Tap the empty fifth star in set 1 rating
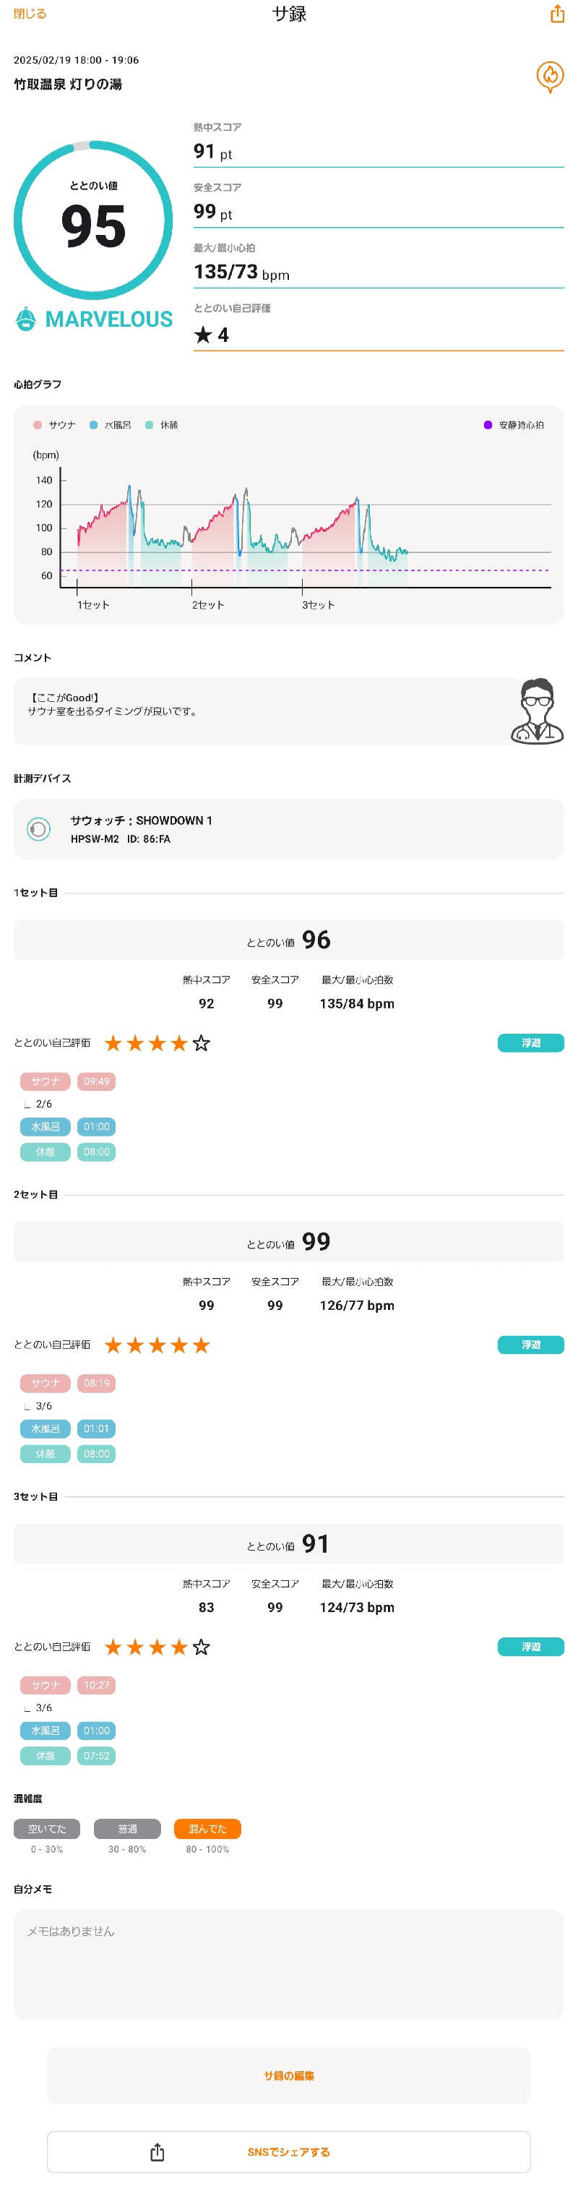 point(201,1043)
